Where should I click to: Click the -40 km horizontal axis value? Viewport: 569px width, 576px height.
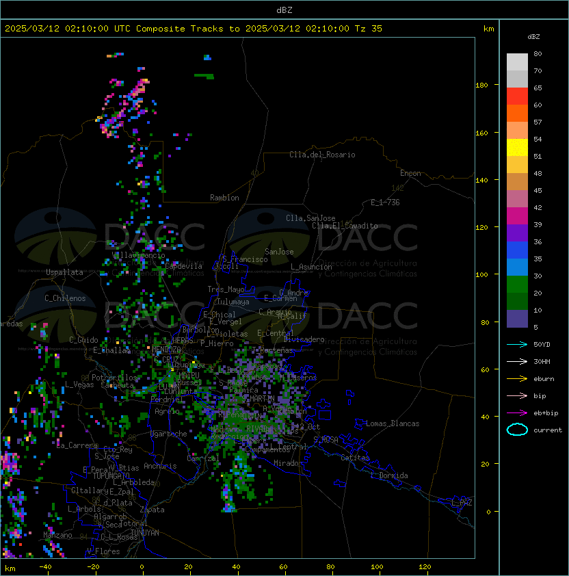45,567
